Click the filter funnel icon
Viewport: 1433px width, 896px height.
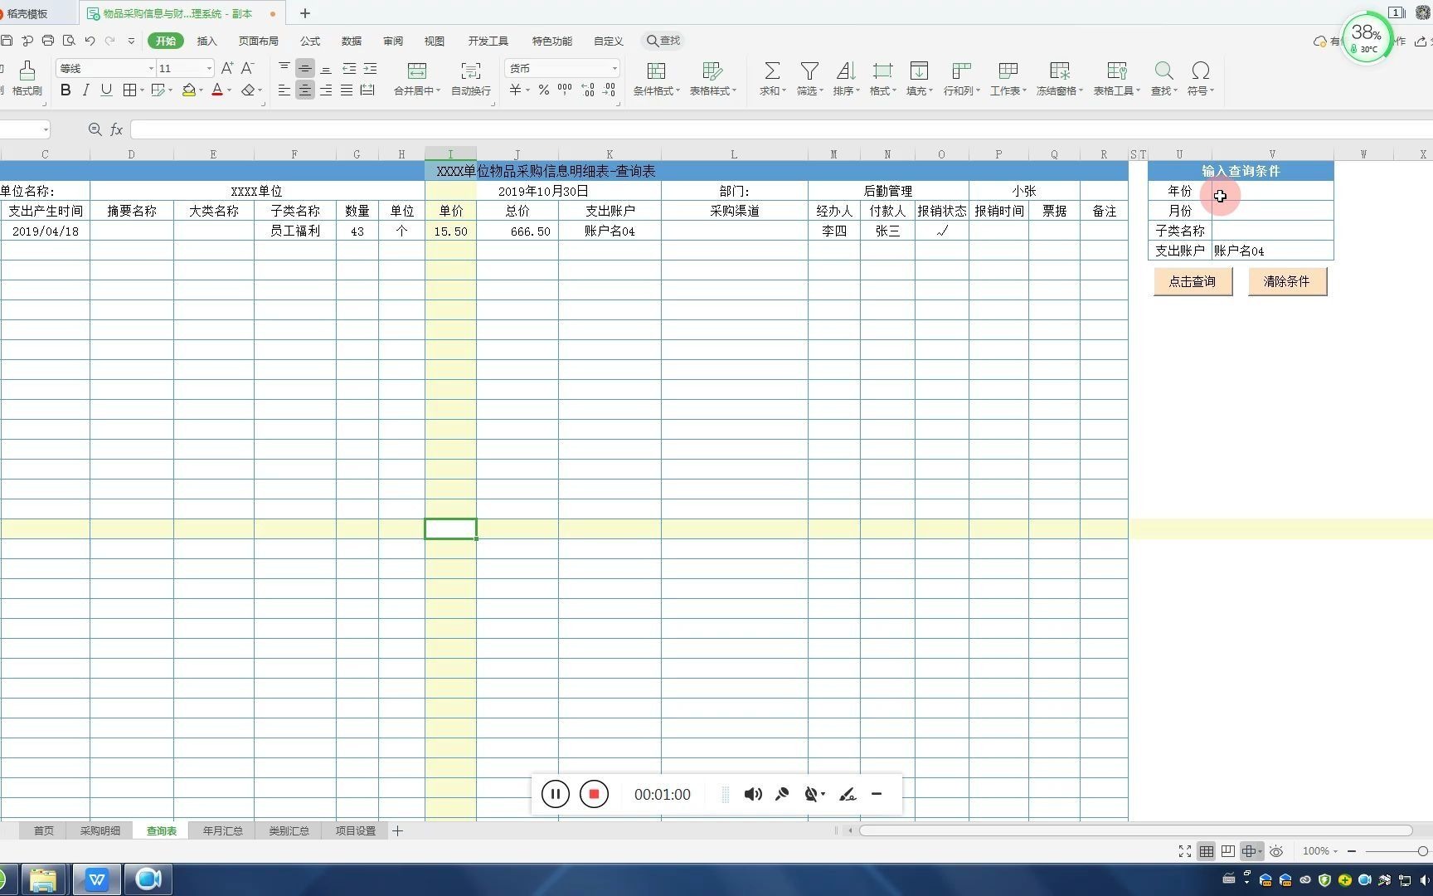809,71
